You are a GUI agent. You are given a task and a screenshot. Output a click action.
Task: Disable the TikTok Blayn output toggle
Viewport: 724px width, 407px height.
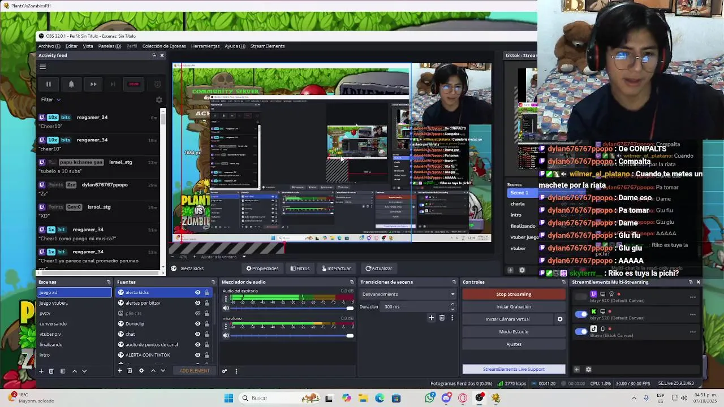581,332
